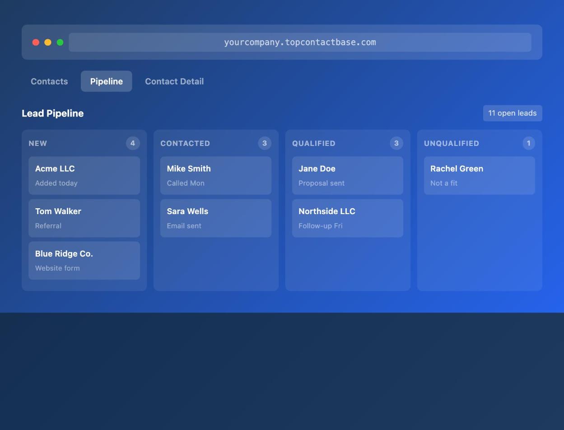This screenshot has width=564, height=430.
Task: Click the "Not a fit" note
Action: click(x=444, y=183)
